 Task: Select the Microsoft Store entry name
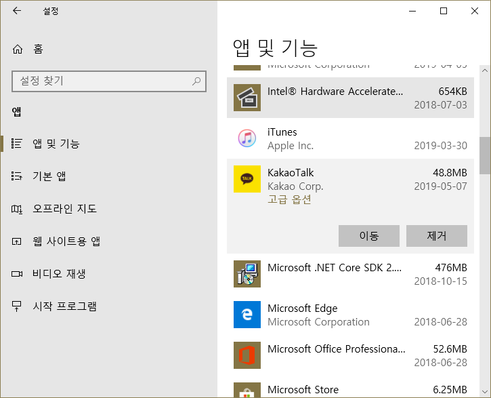coord(303,390)
